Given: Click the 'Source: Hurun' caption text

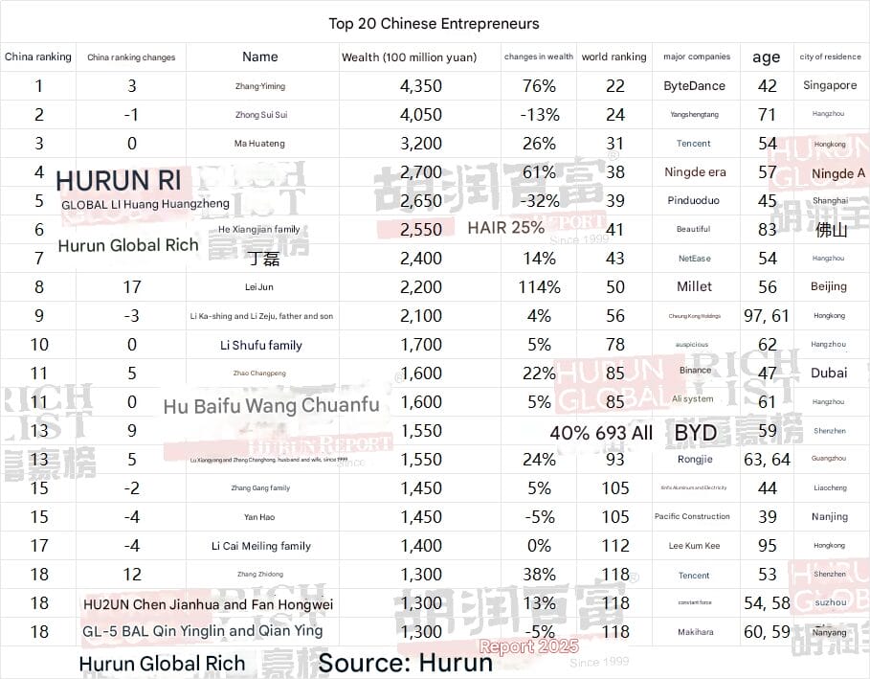Looking at the screenshot, I should click(405, 663).
